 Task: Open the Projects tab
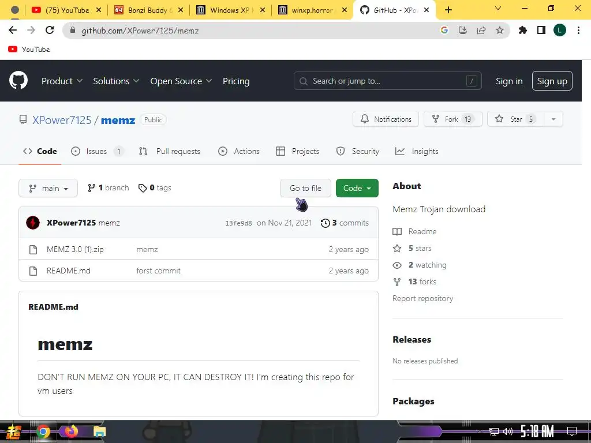[297, 151]
